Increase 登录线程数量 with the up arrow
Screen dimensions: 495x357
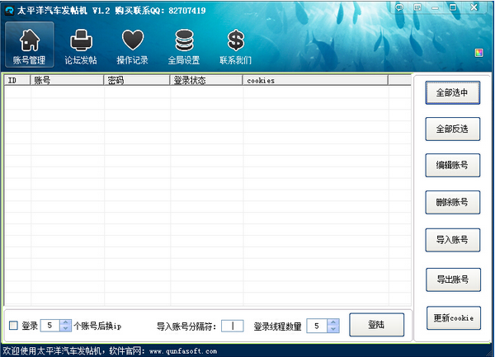[x=333, y=322]
